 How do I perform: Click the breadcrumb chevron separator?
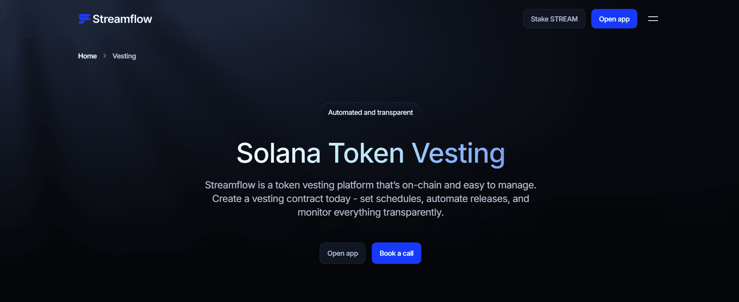point(104,56)
